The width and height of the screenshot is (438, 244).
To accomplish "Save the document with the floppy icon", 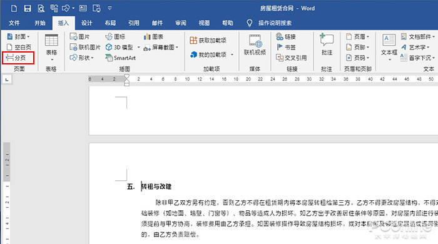I will (28, 8).
